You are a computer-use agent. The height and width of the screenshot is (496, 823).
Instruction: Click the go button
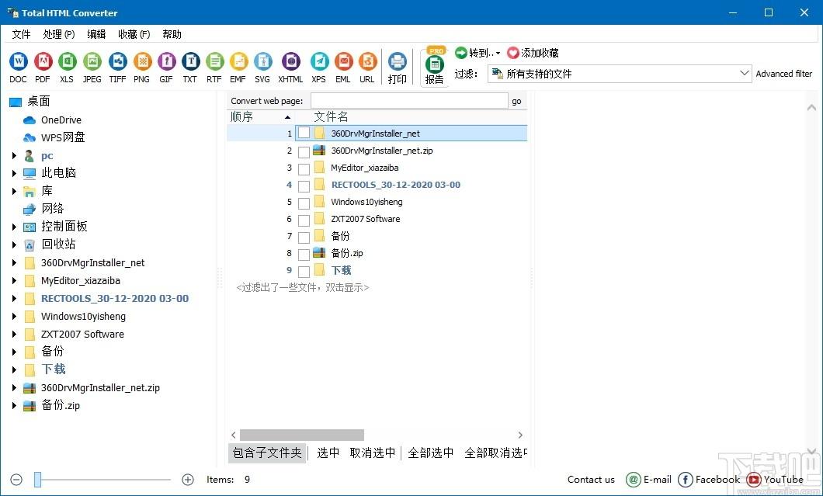click(x=516, y=102)
